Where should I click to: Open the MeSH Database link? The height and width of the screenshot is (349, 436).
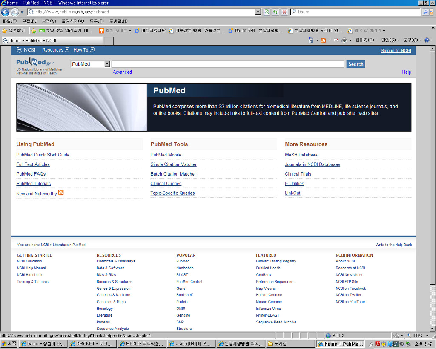point(301,155)
